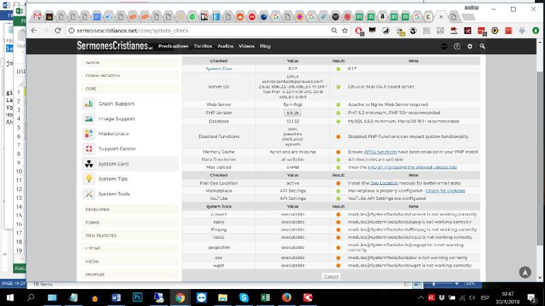Click the PHP version 5.6.35 button
545x306 pixels.
tap(292, 113)
